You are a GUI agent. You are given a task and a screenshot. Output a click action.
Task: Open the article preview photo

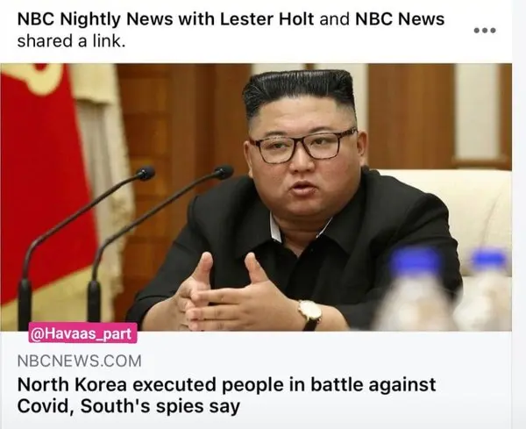click(256, 197)
